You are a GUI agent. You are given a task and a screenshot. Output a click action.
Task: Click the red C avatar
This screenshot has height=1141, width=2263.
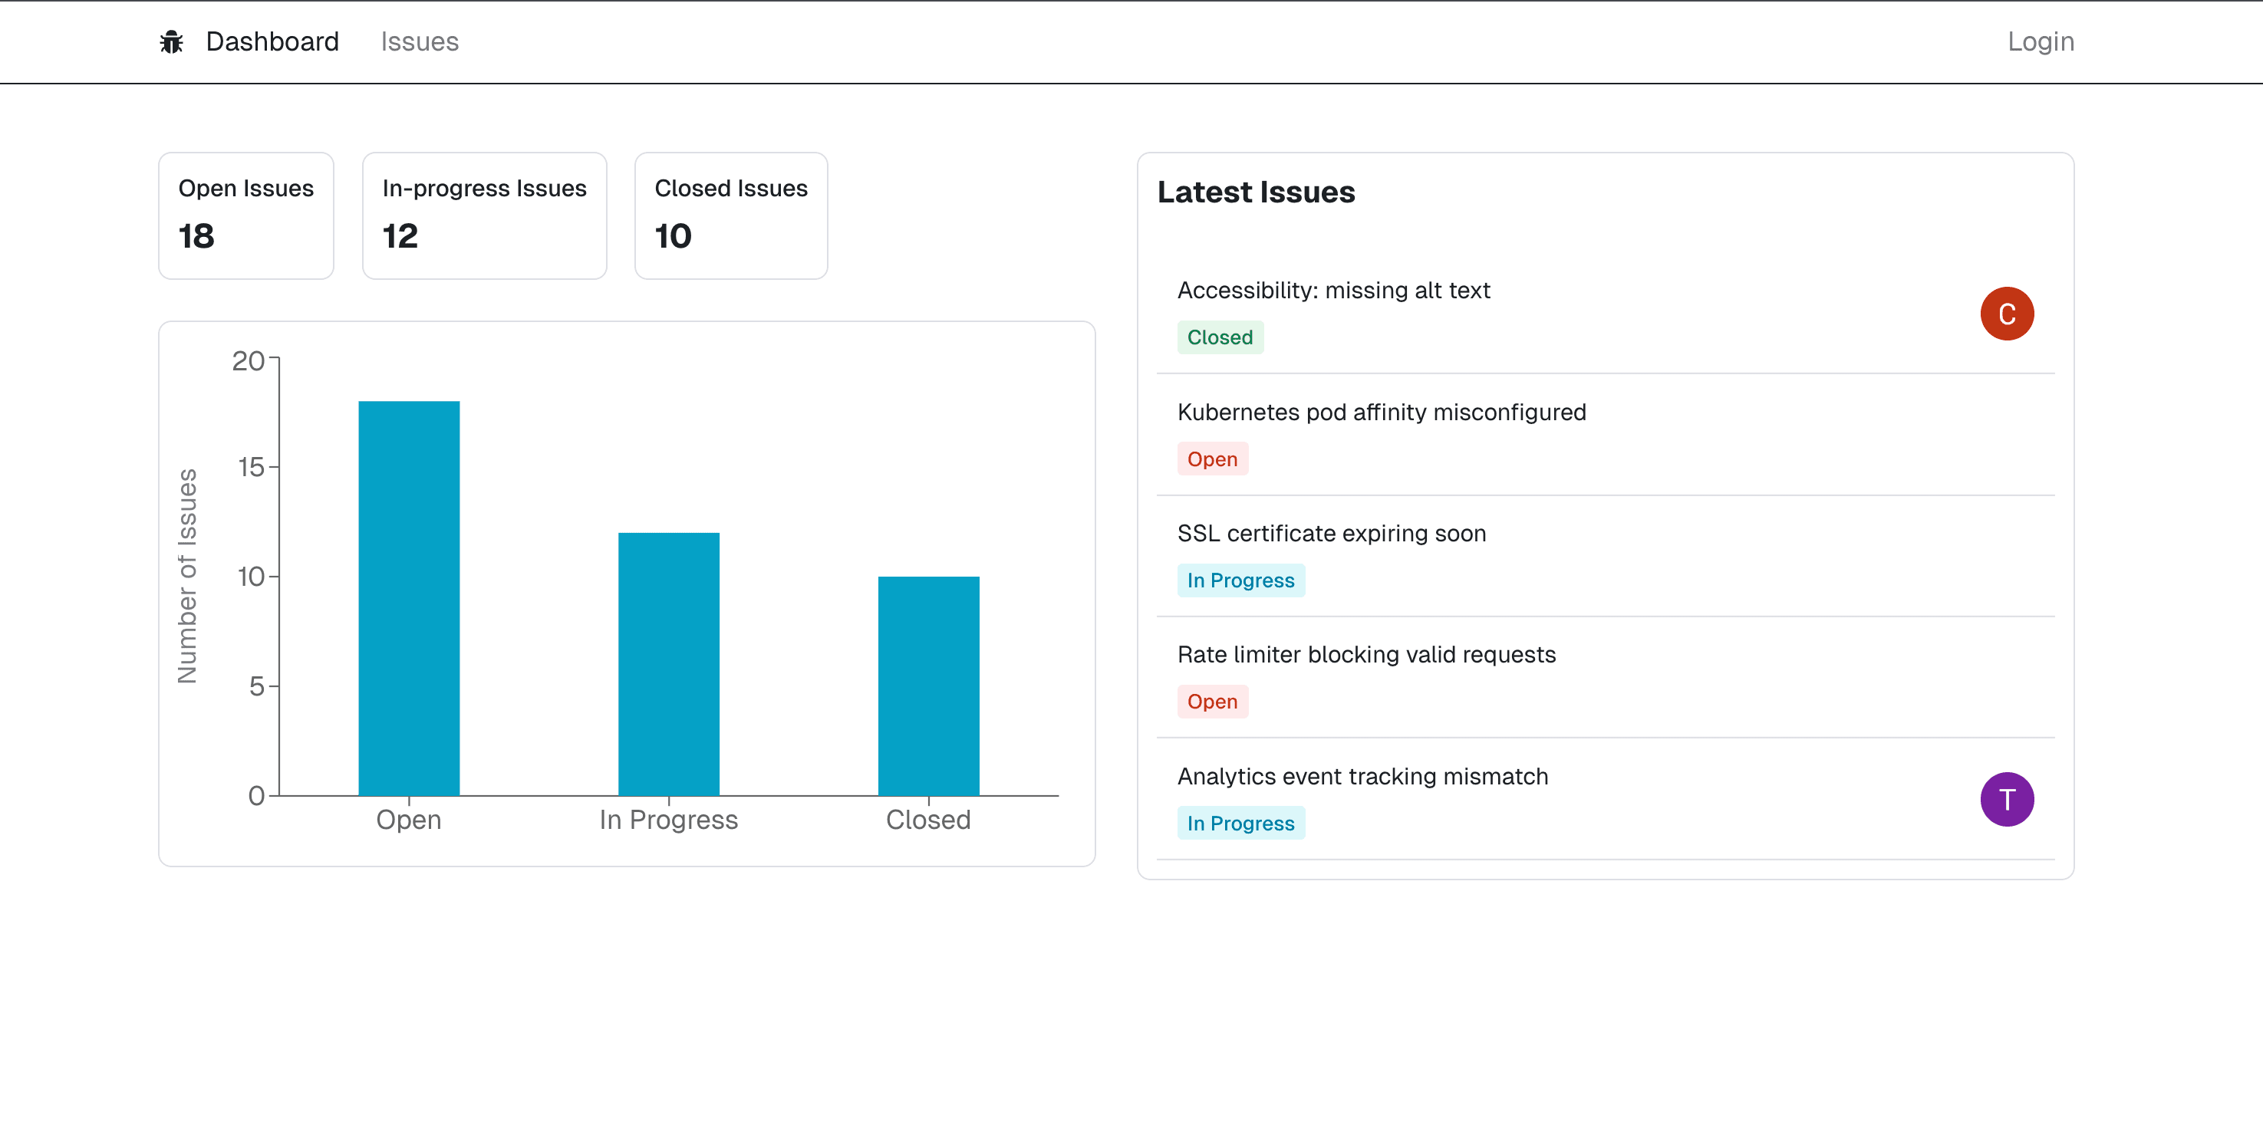point(2005,314)
